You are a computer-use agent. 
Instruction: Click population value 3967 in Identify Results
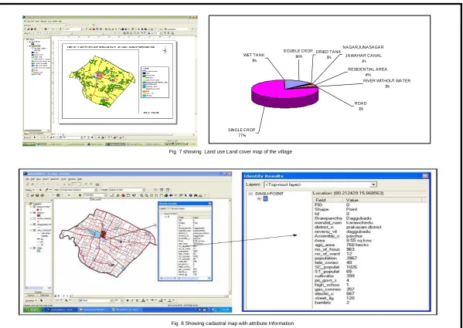[352, 259]
